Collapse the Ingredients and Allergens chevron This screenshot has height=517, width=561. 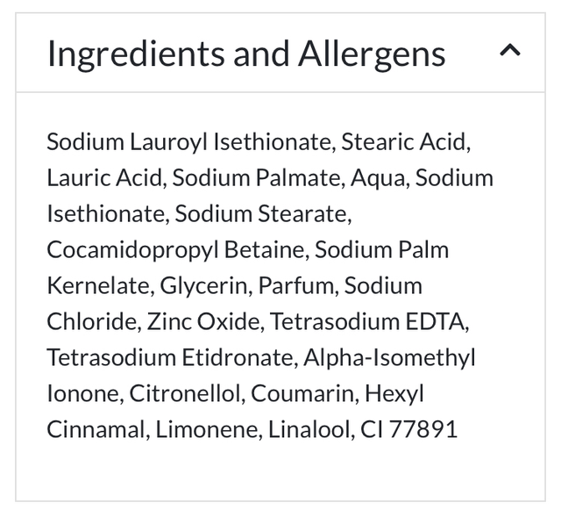510,52
